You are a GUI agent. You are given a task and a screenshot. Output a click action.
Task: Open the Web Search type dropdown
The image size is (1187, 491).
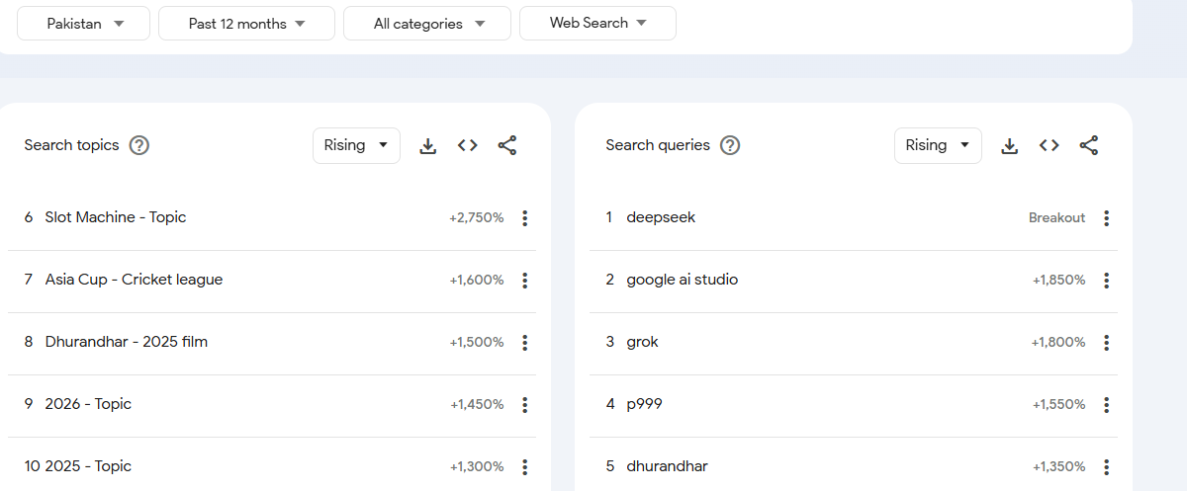pyautogui.click(x=597, y=24)
